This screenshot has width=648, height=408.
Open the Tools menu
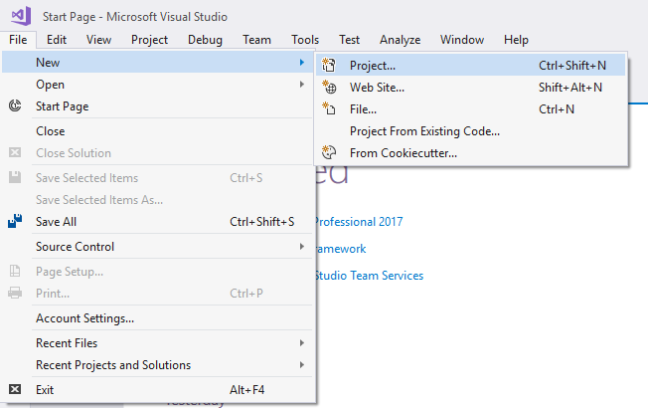(x=305, y=40)
